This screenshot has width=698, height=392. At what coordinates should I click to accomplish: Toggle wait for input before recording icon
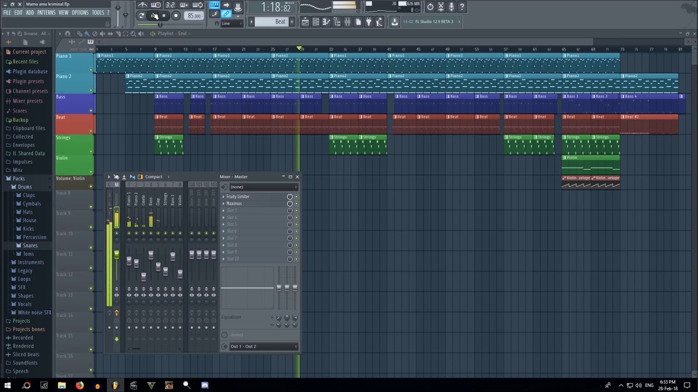pyautogui.click(x=156, y=5)
